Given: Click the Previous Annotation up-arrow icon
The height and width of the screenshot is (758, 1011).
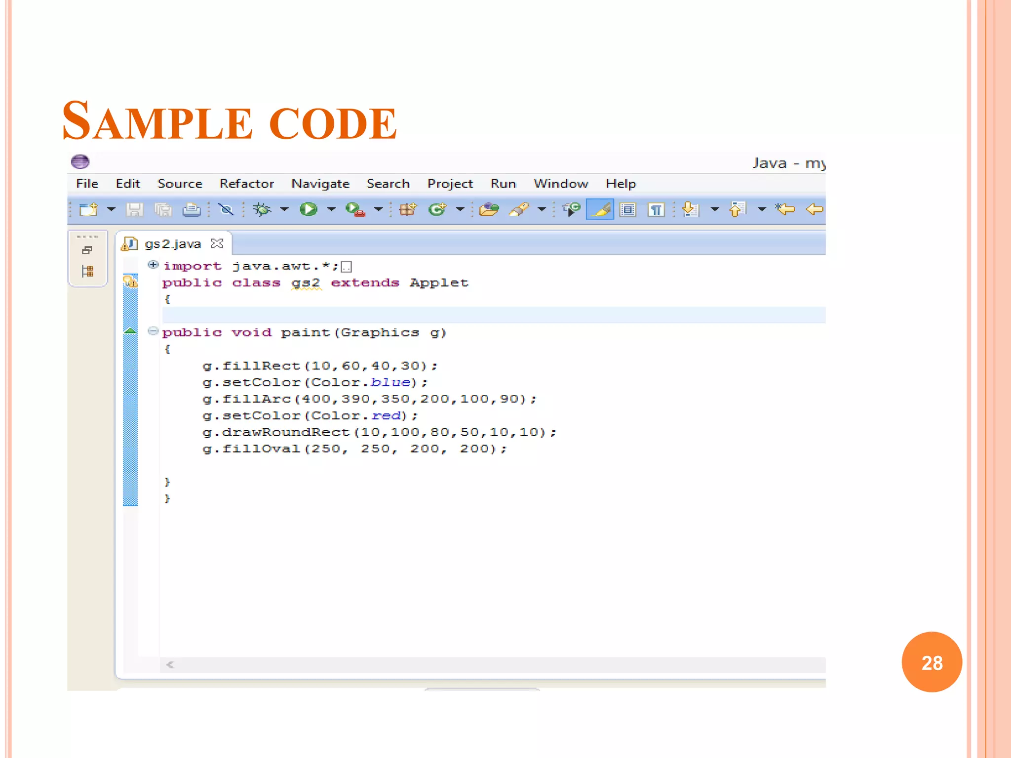Looking at the screenshot, I should 738,210.
